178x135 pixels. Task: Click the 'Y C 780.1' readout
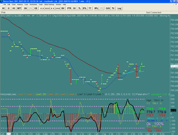point(152,103)
